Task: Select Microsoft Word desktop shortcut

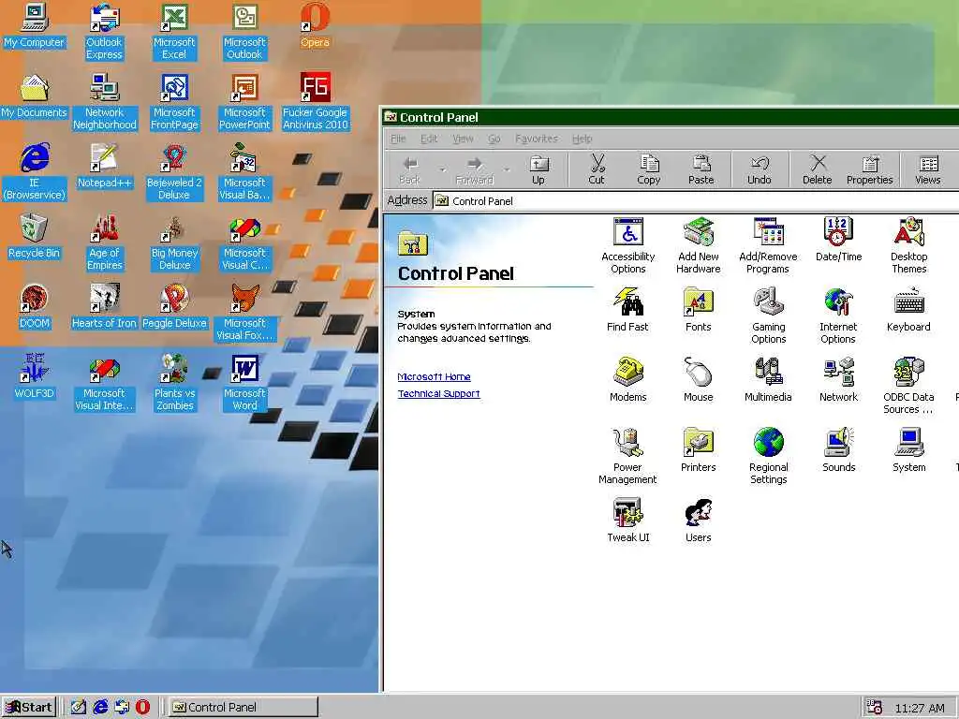Action: [x=244, y=383]
